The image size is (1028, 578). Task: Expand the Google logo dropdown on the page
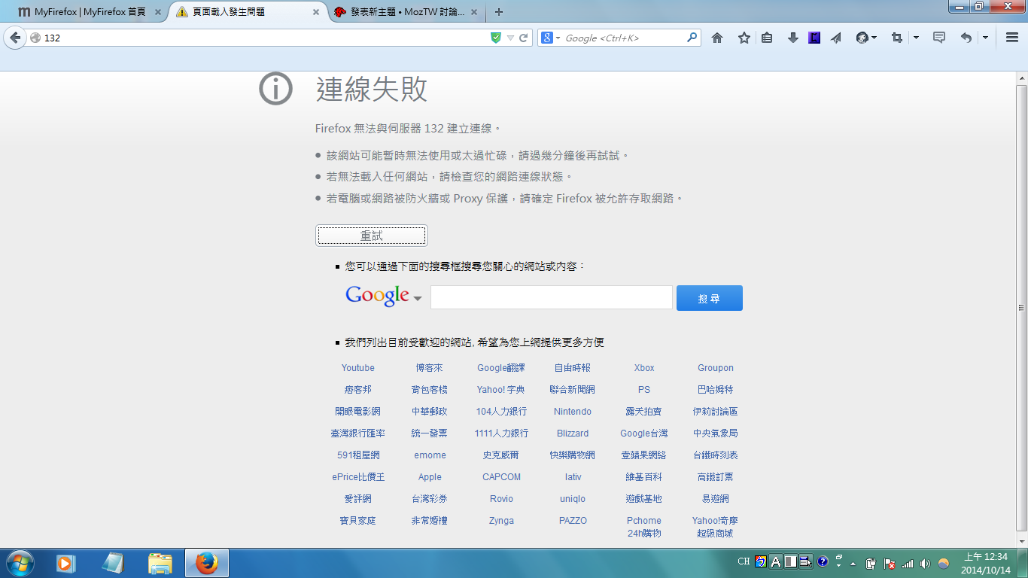click(x=418, y=299)
